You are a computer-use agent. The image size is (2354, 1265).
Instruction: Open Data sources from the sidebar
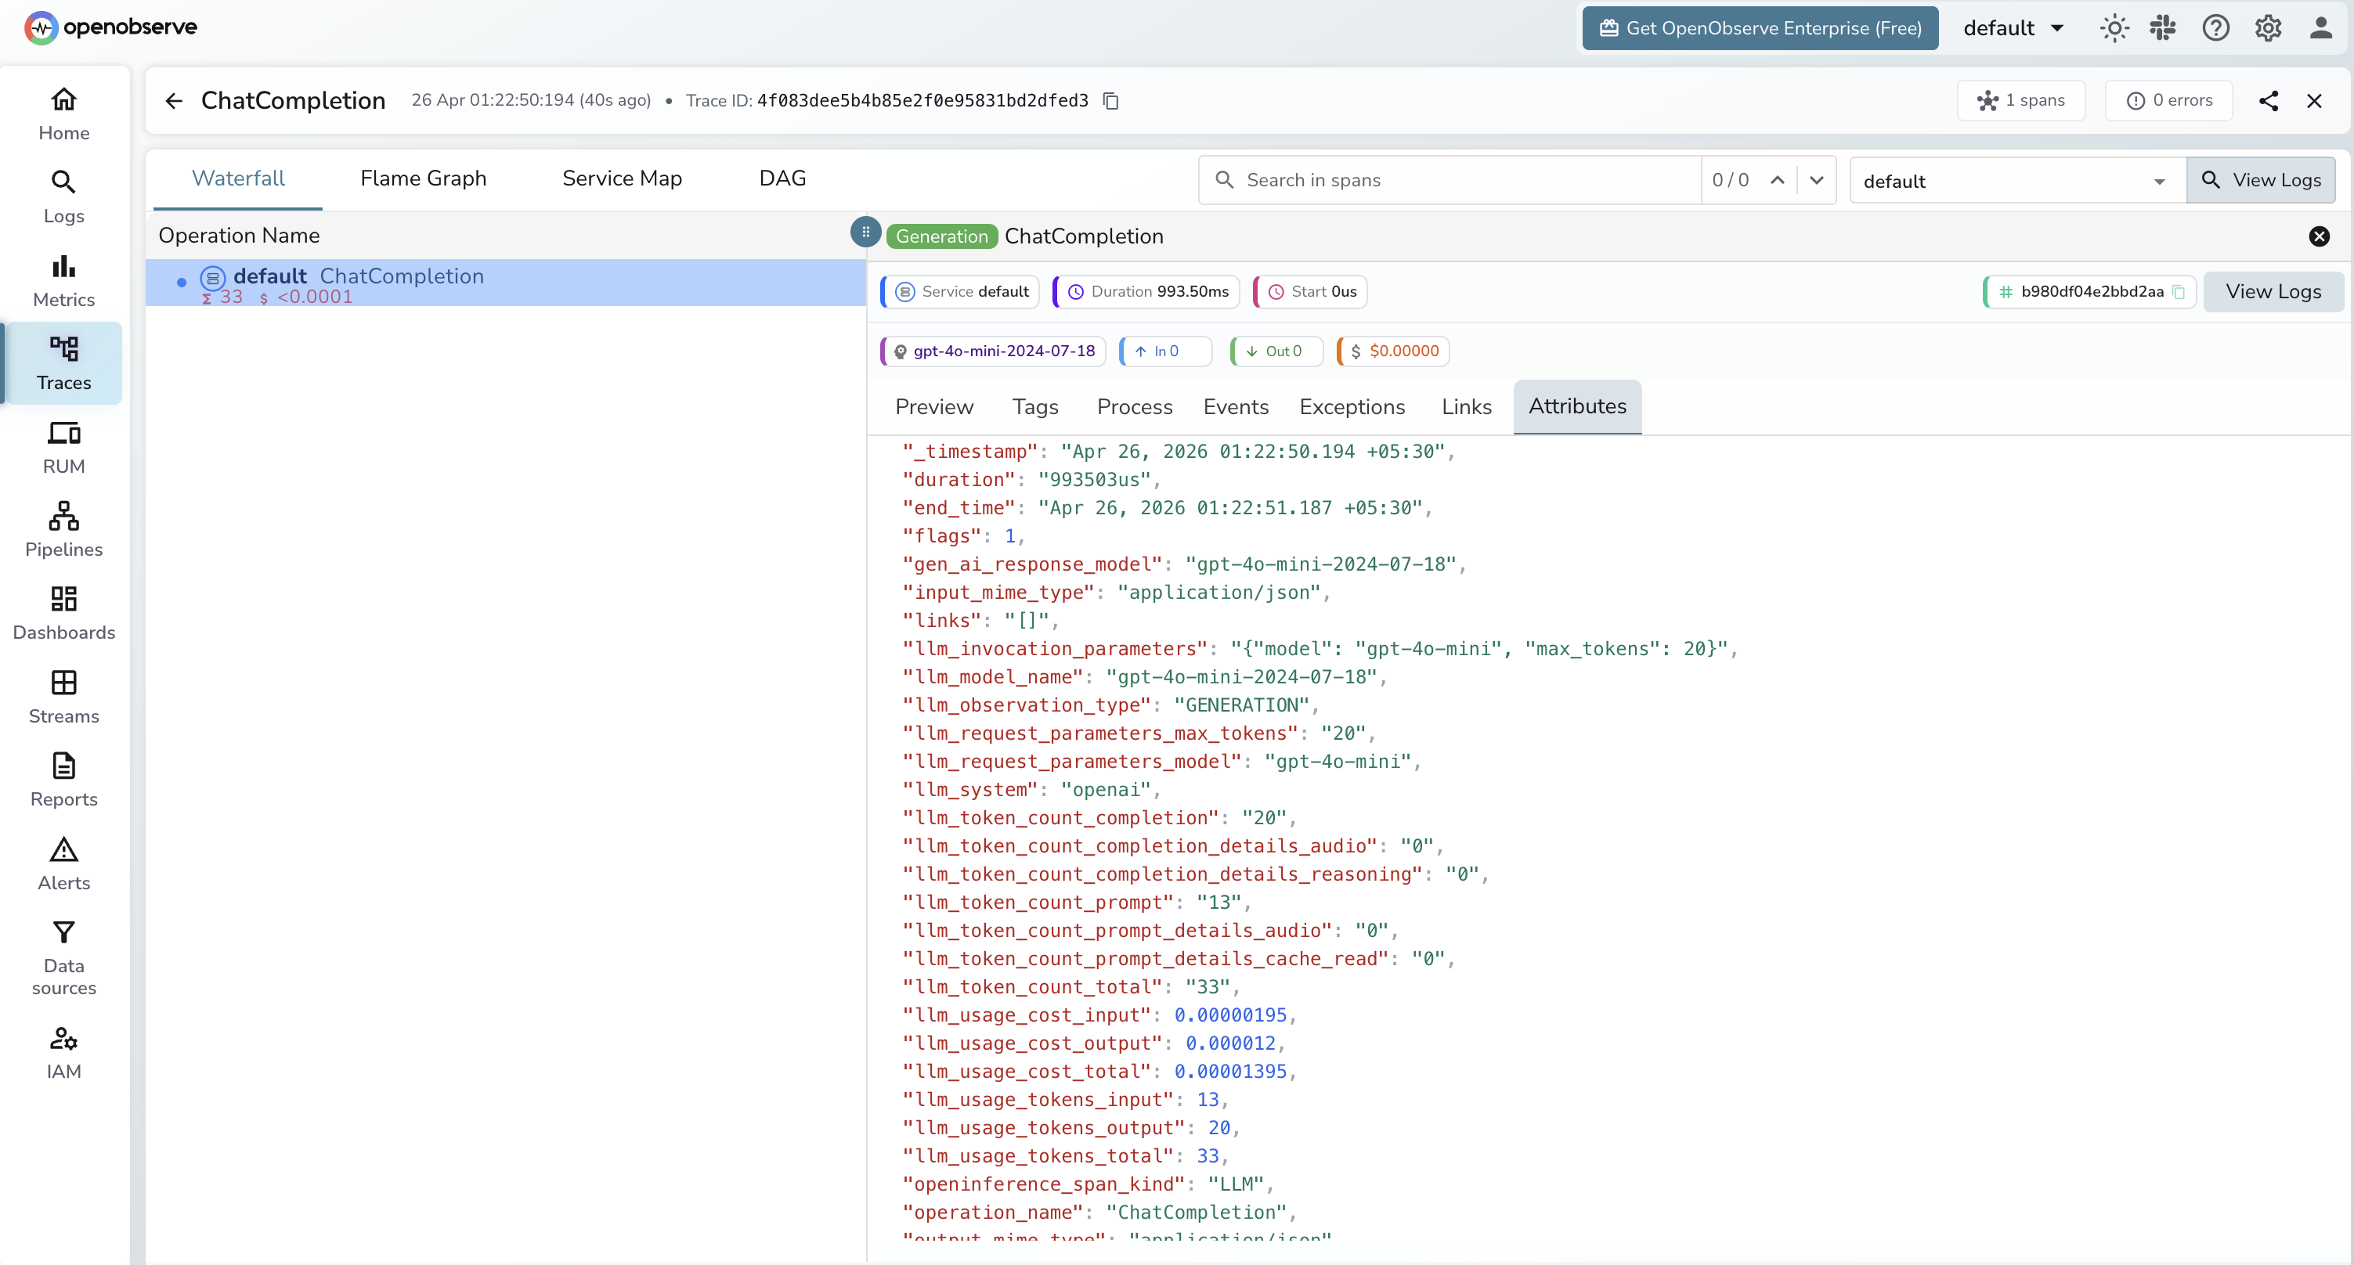pos(63,957)
